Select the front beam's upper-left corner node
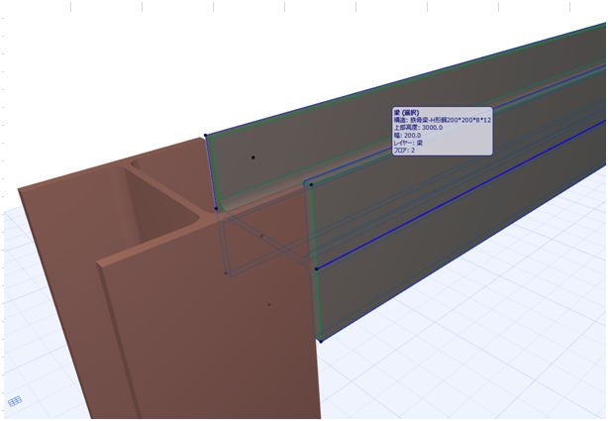 pos(311,184)
